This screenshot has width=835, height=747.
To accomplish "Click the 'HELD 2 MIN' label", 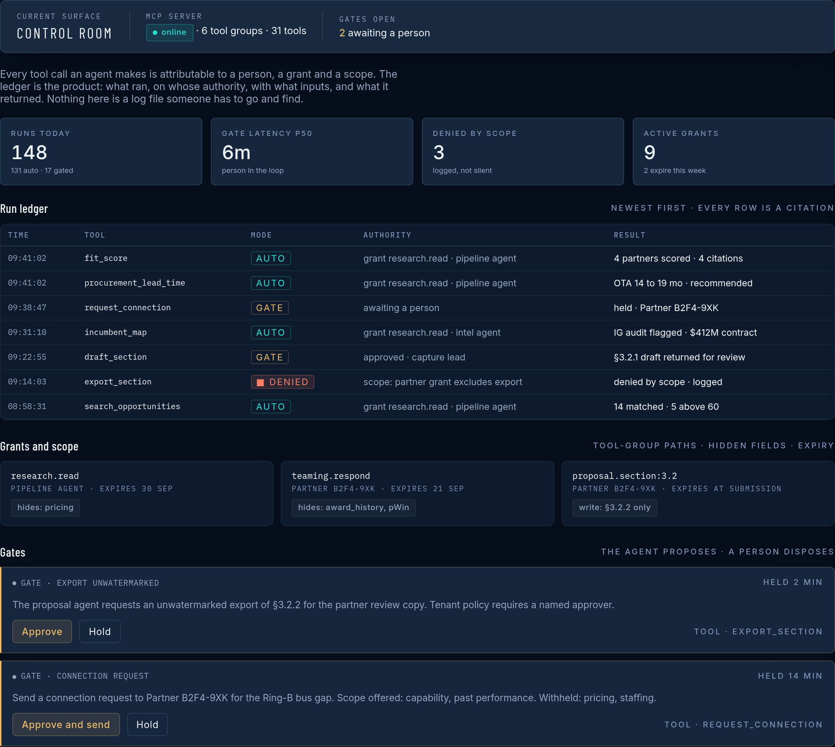I will coord(793,582).
